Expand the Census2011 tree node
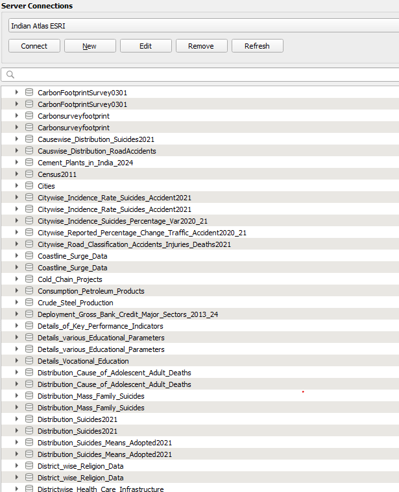Image resolution: width=399 pixels, height=492 pixels. tap(17, 174)
